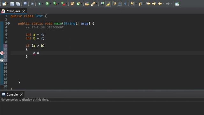Click the 'a =' code on line 11

(36, 53)
